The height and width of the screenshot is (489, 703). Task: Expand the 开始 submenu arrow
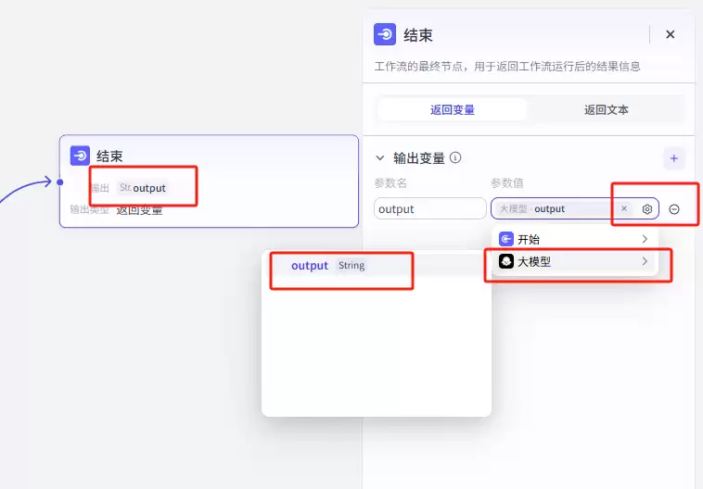click(x=645, y=239)
